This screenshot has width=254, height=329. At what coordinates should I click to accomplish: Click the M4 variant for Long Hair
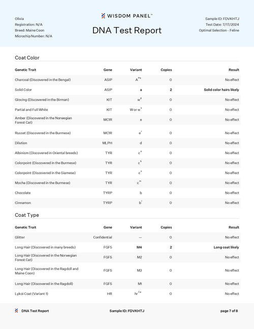pos(139,247)
